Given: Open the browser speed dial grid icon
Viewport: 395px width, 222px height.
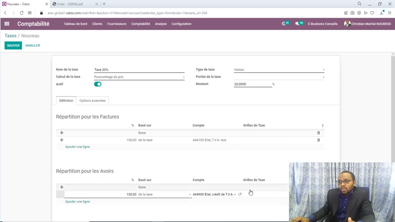Looking at the screenshot, I should (x=30, y=13).
